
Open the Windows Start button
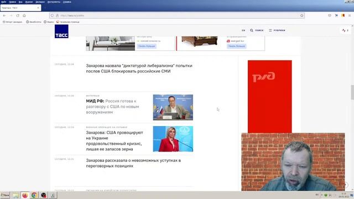5,195
